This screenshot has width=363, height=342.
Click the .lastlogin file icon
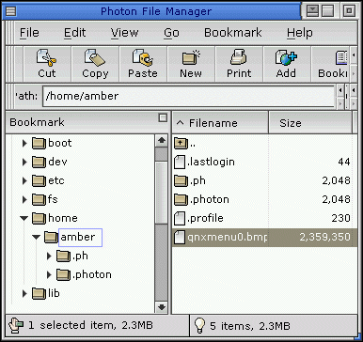click(180, 163)
